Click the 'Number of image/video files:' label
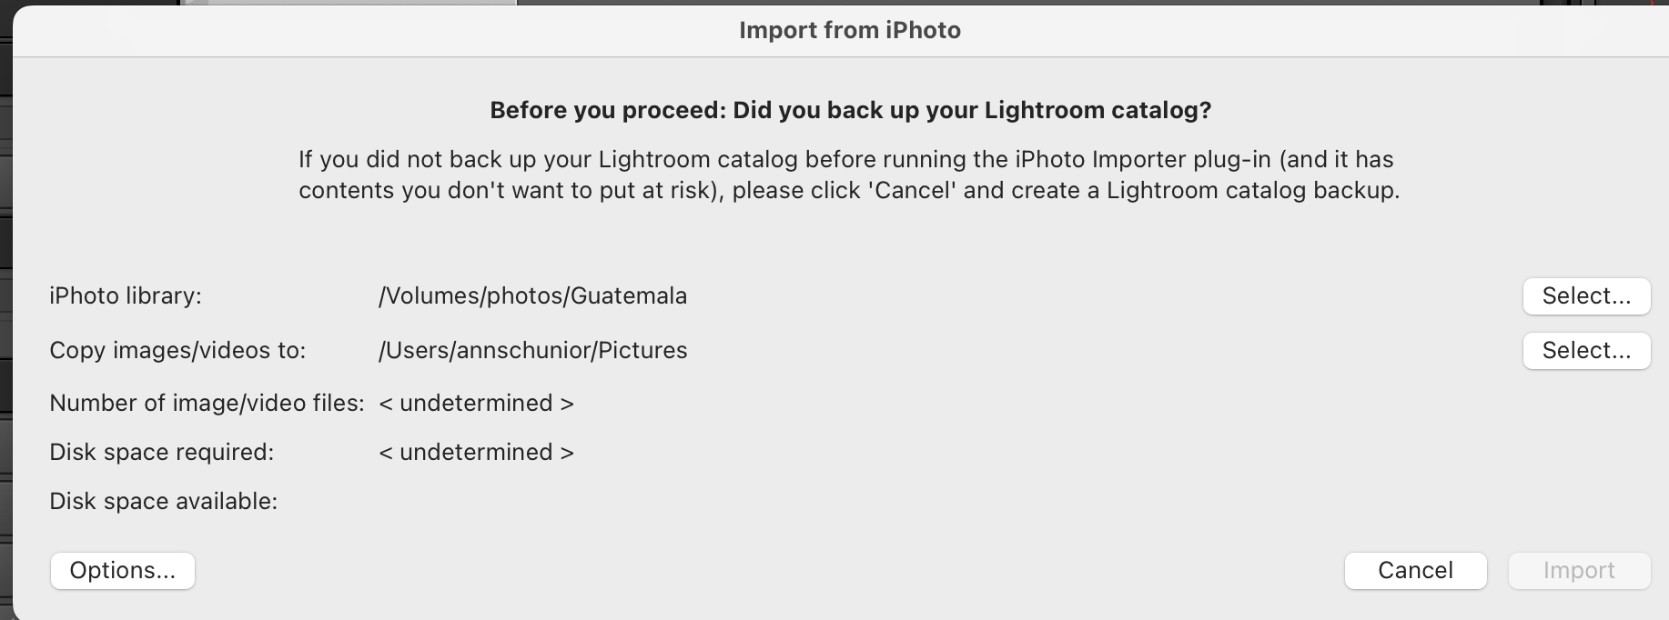Viewport: 1669px width, 620px height. pos(207,404)
